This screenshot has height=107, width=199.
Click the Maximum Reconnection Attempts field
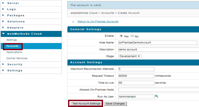(136, 69)
